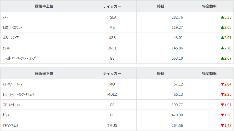234x131 pixels.
Task: Click the green up triangle next to 3.05
Action: pos(222,27)
